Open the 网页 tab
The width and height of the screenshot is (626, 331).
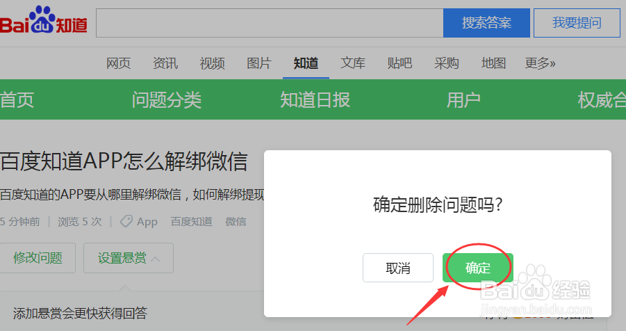pos(118,63)
